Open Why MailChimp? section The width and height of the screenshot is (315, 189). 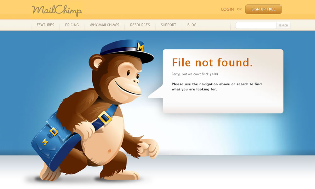coord(105,25)
